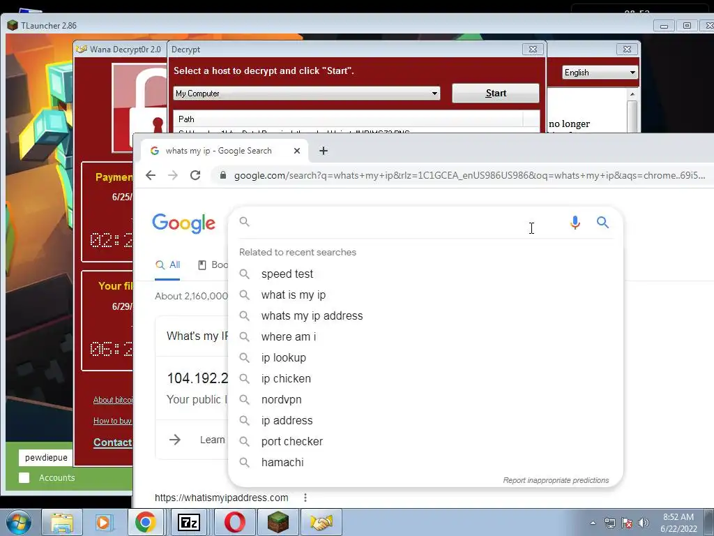Click 'Report inappropriate predictions' link
The width and height of the screenshot is (714, 536).
pyautogui.click(x=556, y=480)
